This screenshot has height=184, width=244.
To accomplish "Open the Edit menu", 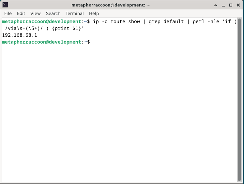I will pyautogui.click(x=21, y=13).
